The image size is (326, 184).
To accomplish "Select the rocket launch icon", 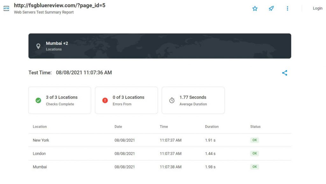I will click(271, 8).
